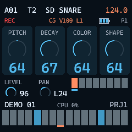Screen dimensions: 132x132
Task: Select the fourth track pad
Action: point(96,83)
